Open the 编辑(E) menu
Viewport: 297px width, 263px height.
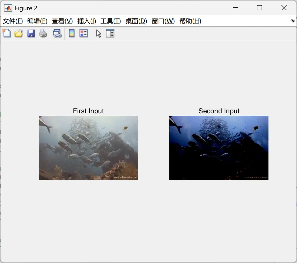pyautogui.click(x=37, y=21)
